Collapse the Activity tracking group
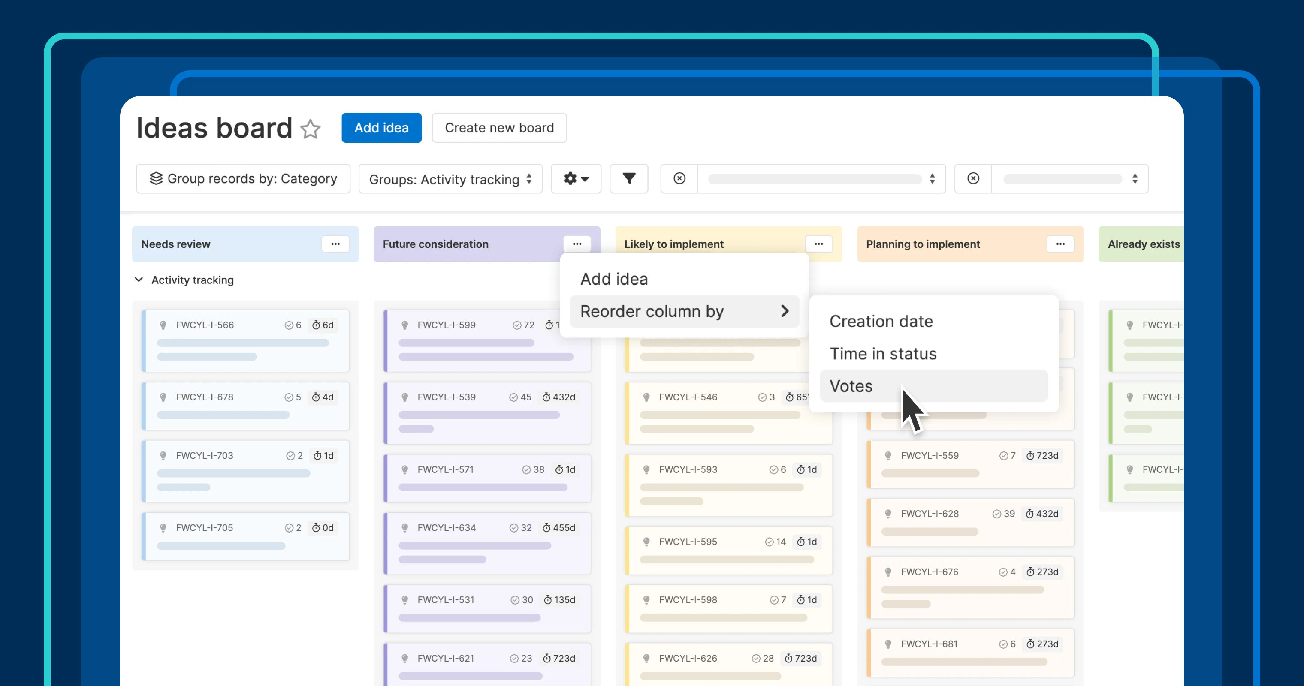 point(139,280)
